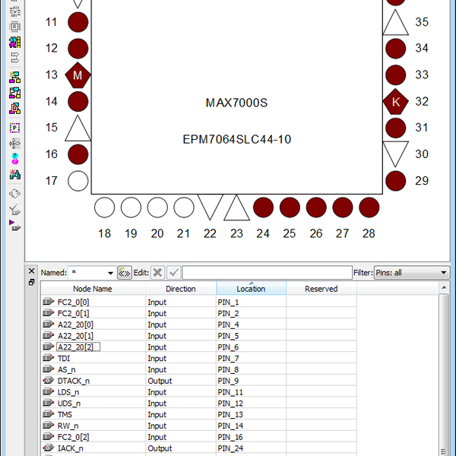Viewport: 456px width, 456px height.
Task: Select the pin 22 downward triangle
Action: [x=211, y=207]
